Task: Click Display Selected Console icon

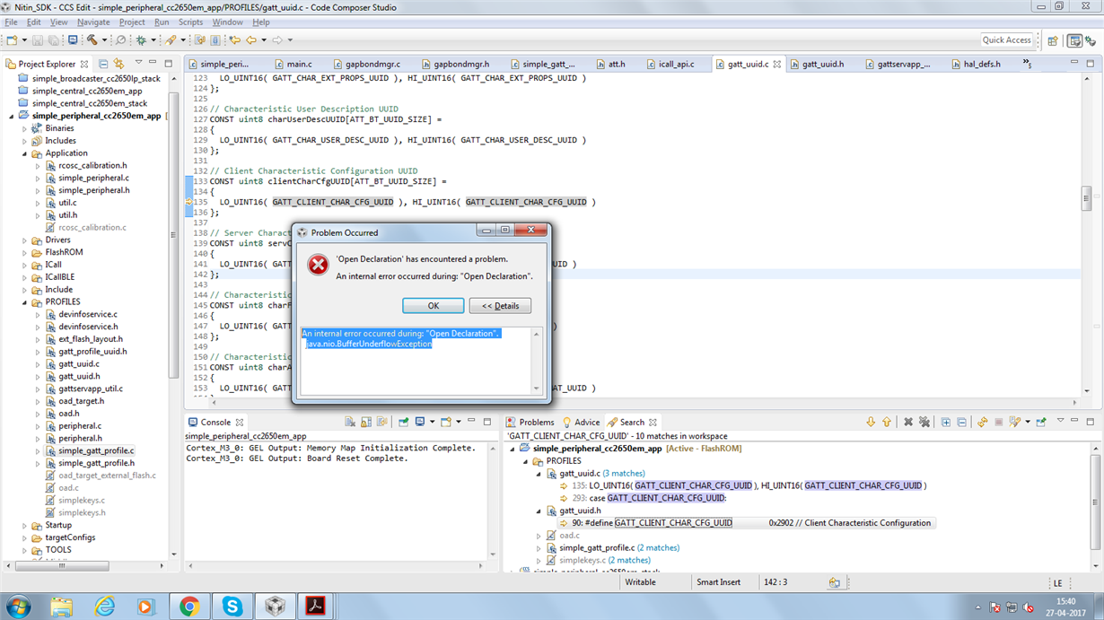Action: tap(420, 422)
